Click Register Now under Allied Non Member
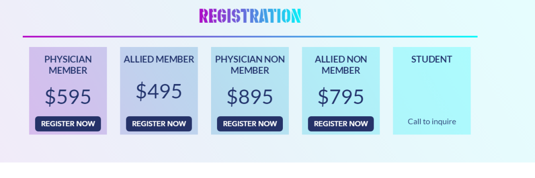 click(x=341, y=124)
